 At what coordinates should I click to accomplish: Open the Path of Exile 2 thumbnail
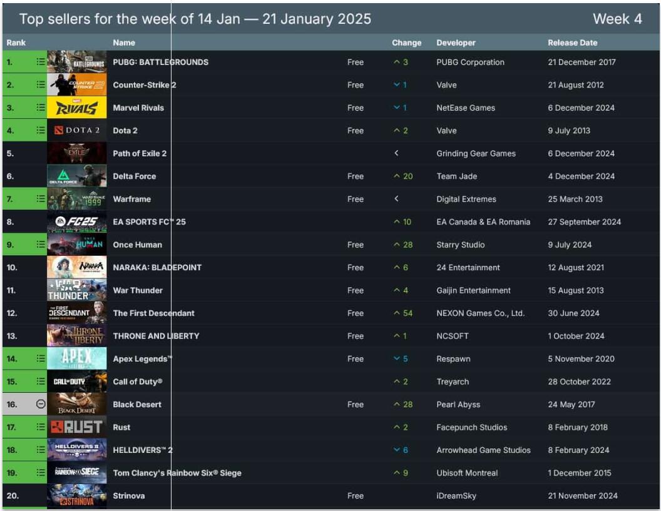click(77, 153)
